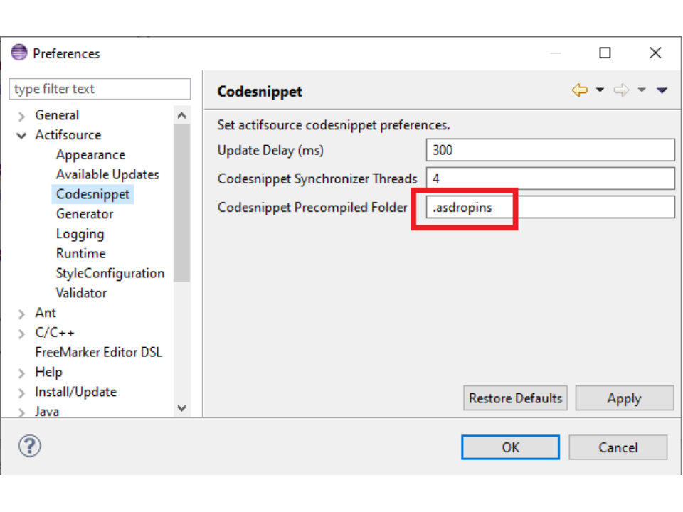Viewport: 683px width, 512px height.
Task: Select the Appearance preference page
Action: [90, 155]
